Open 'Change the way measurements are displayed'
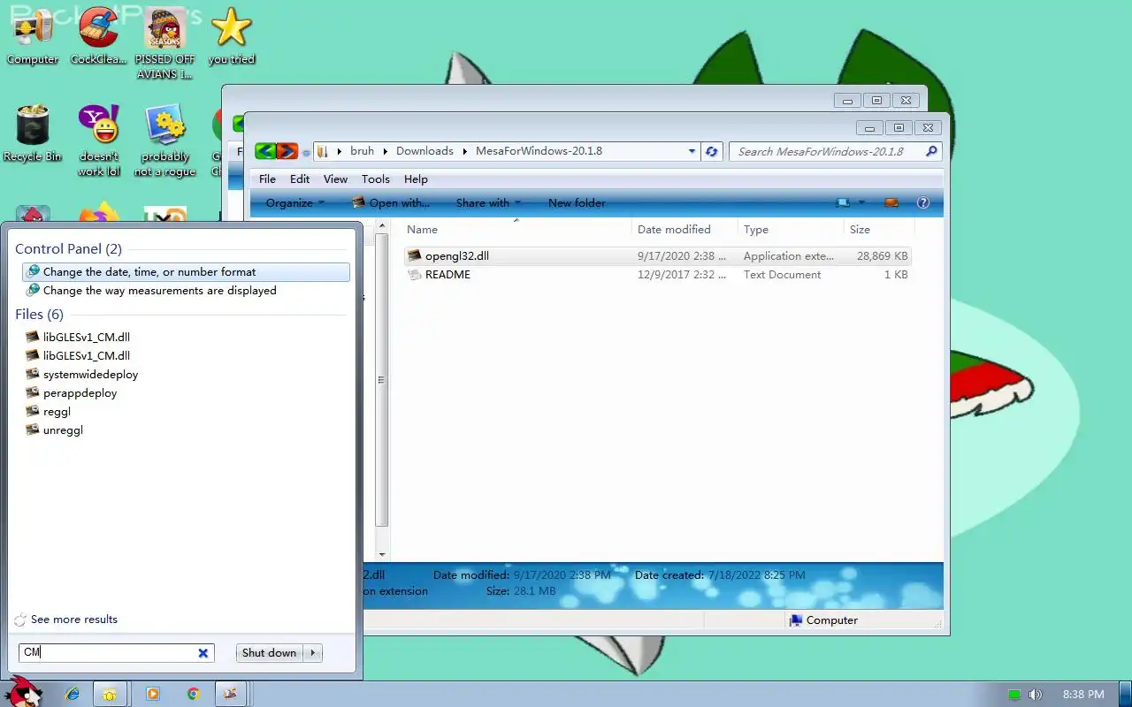Screen dimensions: 1132x707 pyautogui.click(x=186, y=290)
